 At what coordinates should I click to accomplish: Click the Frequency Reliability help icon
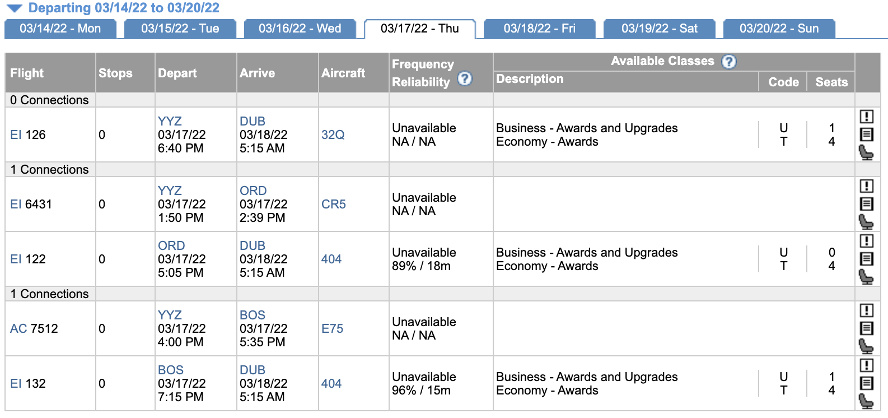tap(465, 79)
